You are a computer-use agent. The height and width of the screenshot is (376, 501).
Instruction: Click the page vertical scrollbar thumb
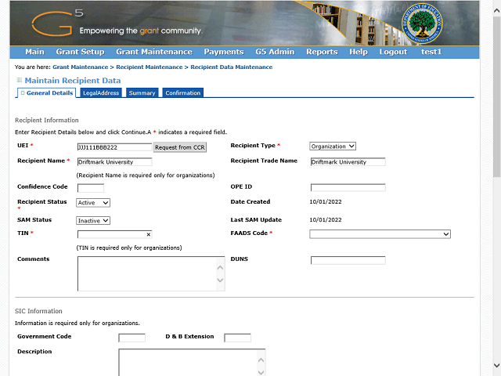[x=497, y=96]
